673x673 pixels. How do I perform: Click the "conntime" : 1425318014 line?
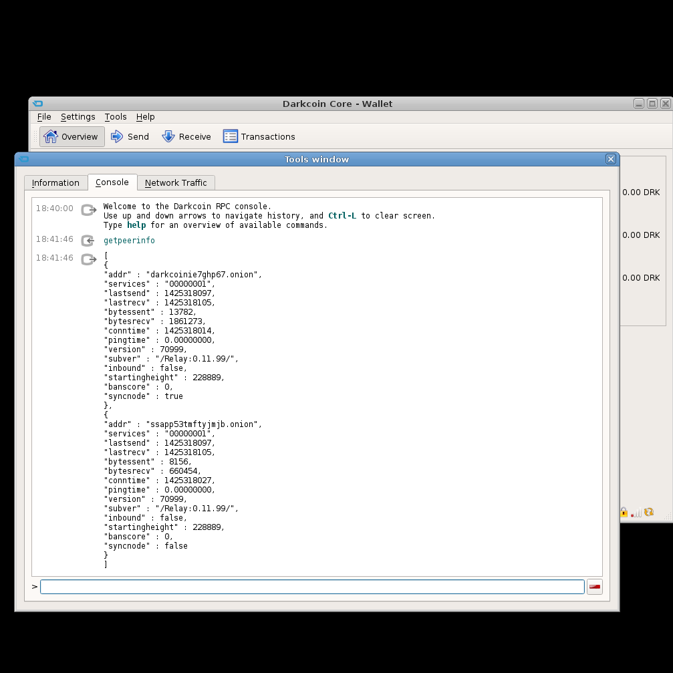tap(159, 331)
